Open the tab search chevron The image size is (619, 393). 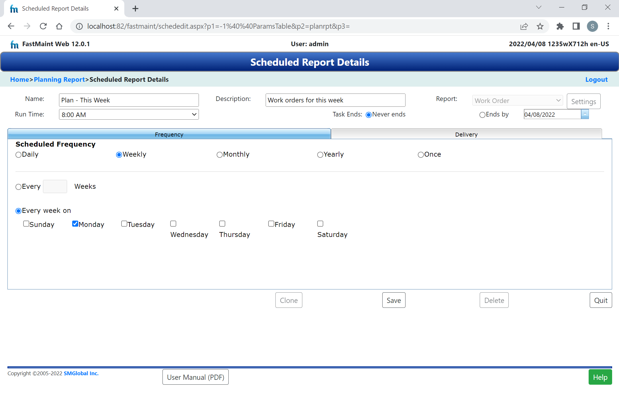click(x=539, y=7)
